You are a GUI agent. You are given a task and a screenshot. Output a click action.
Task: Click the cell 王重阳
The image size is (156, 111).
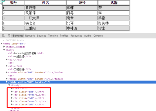[45, 28]
